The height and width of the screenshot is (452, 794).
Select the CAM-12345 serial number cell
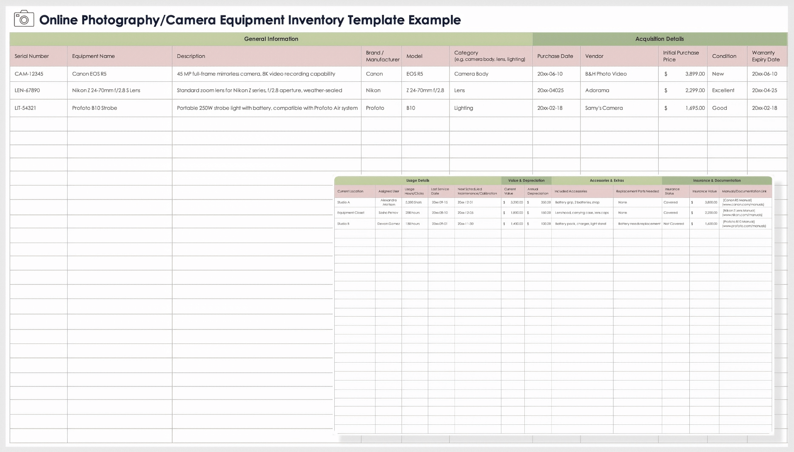point(29,74)
